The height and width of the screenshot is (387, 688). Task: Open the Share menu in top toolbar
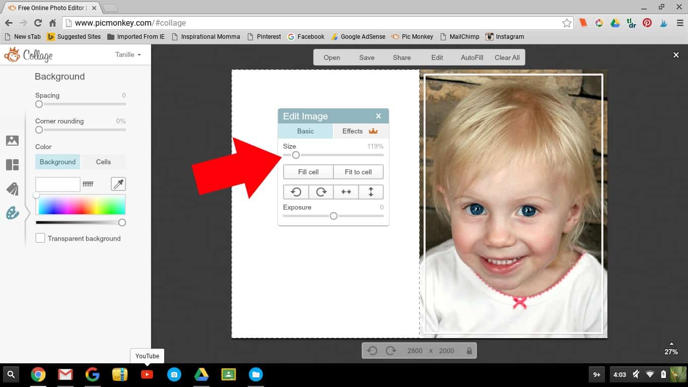pos(401,57)
